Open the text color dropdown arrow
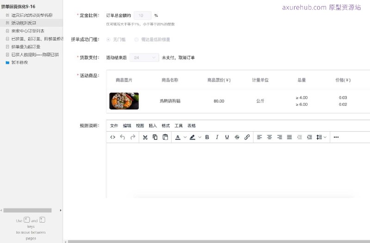Screen dimensions: 370x243 (x=185, y=137)
